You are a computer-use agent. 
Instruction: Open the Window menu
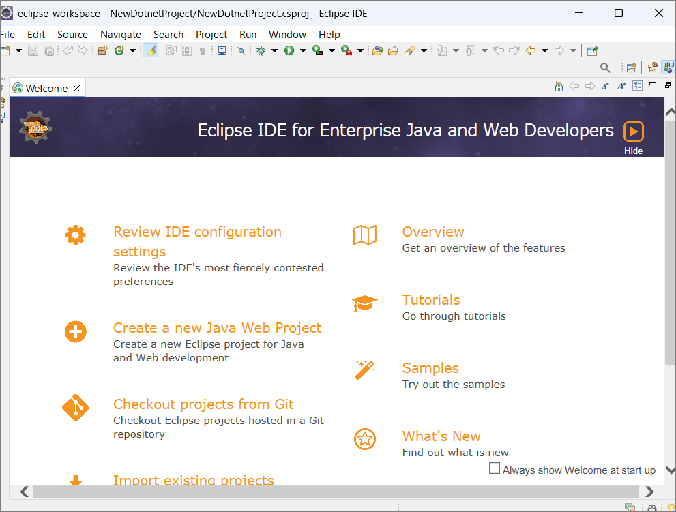pos(287,35)
